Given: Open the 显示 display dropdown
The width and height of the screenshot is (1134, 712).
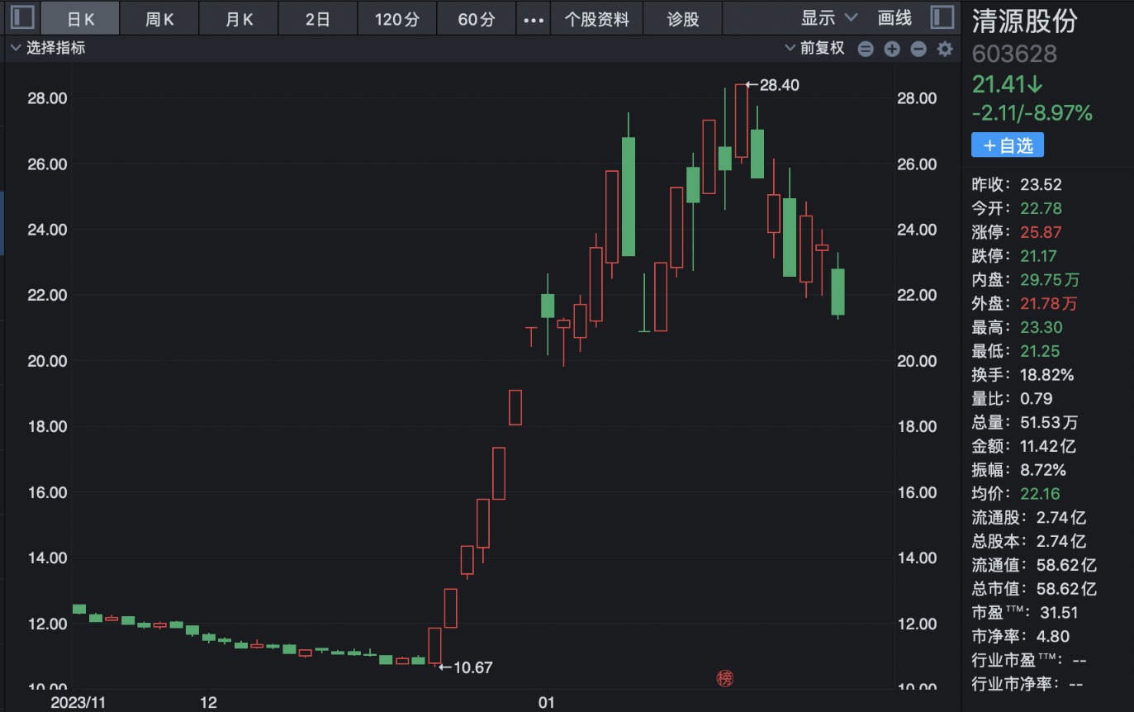Looking at the screenshot, I should coord(828,18).
